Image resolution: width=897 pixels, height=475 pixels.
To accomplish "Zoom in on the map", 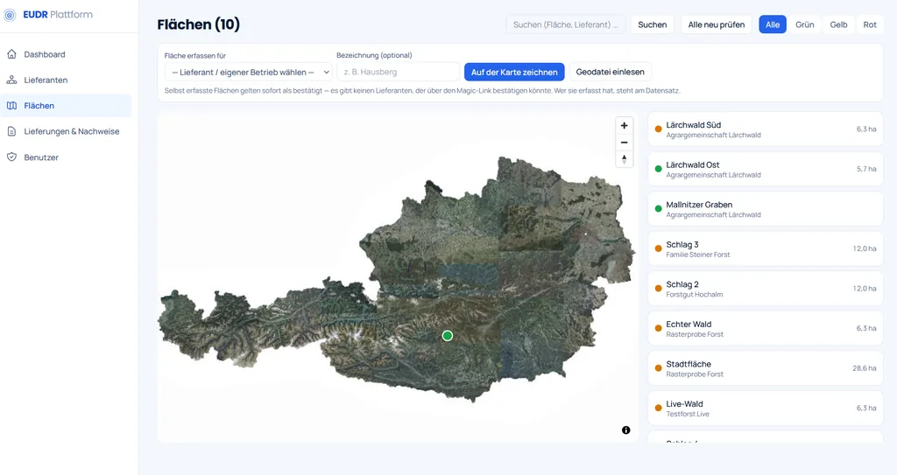I will coord(624,126).
